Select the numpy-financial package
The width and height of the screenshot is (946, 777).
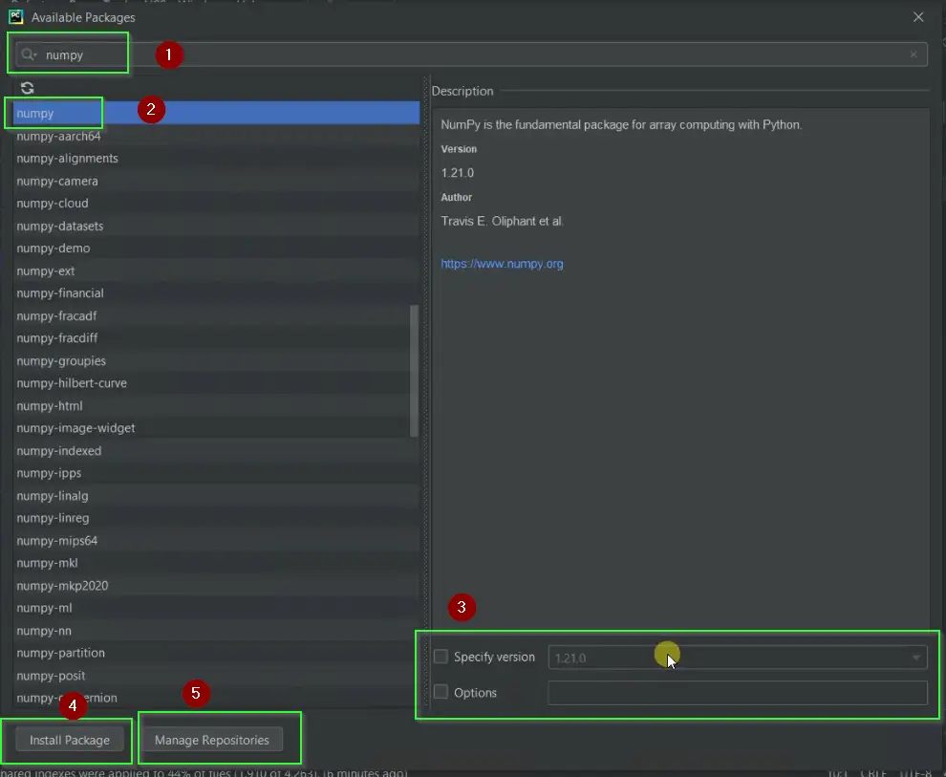pos(216,293)
